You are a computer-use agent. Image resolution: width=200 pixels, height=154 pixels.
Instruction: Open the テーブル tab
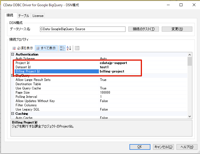[x=24, y=16]
